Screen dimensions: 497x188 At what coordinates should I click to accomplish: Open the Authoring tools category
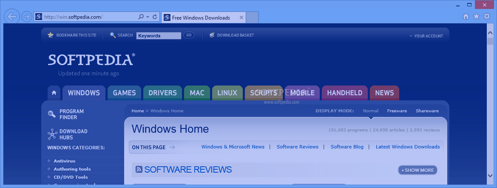pos(72,169)
